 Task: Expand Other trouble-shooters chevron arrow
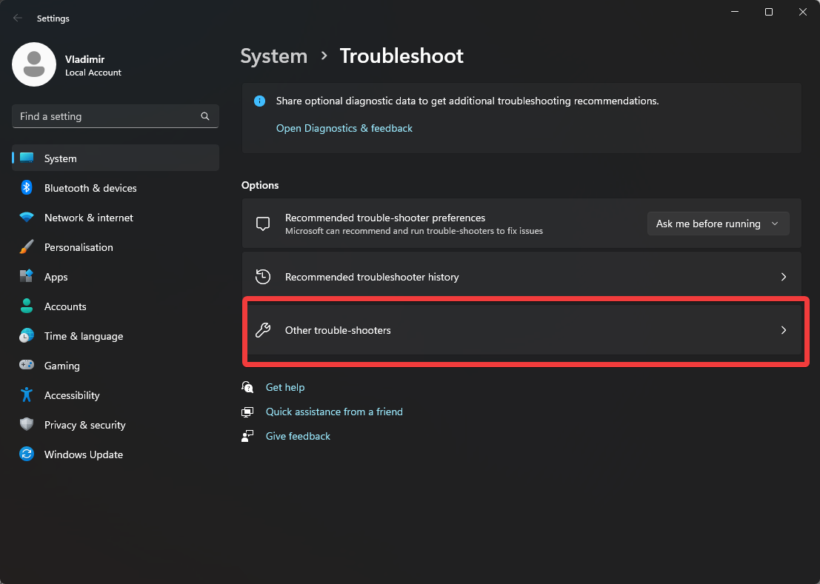(x=783, y=330)
